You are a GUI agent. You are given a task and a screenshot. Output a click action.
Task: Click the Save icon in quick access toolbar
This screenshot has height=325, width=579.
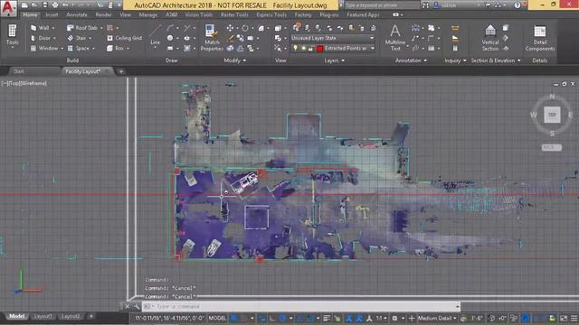click(44, 5)
